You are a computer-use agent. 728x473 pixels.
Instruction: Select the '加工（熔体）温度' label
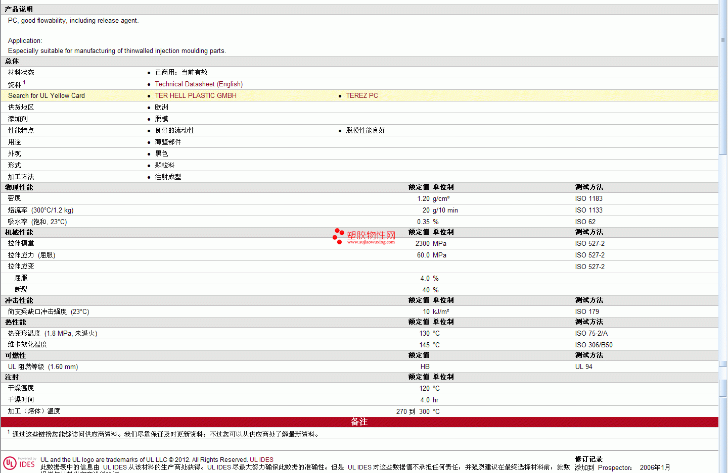point(34,411)
